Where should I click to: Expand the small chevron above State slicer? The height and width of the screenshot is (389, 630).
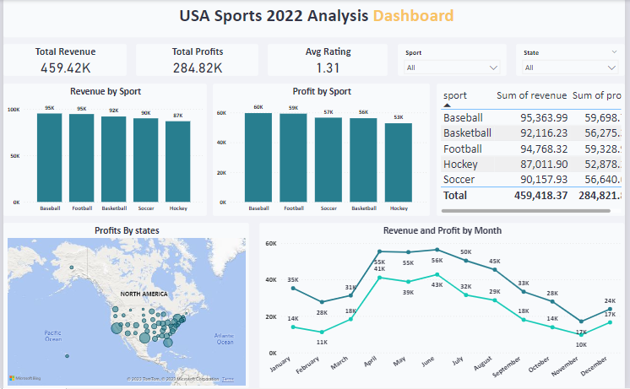coord(614,52)
